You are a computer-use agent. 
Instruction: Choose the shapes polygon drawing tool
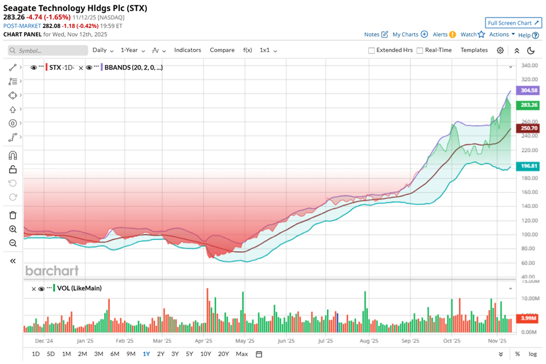[x=13, y=96]
